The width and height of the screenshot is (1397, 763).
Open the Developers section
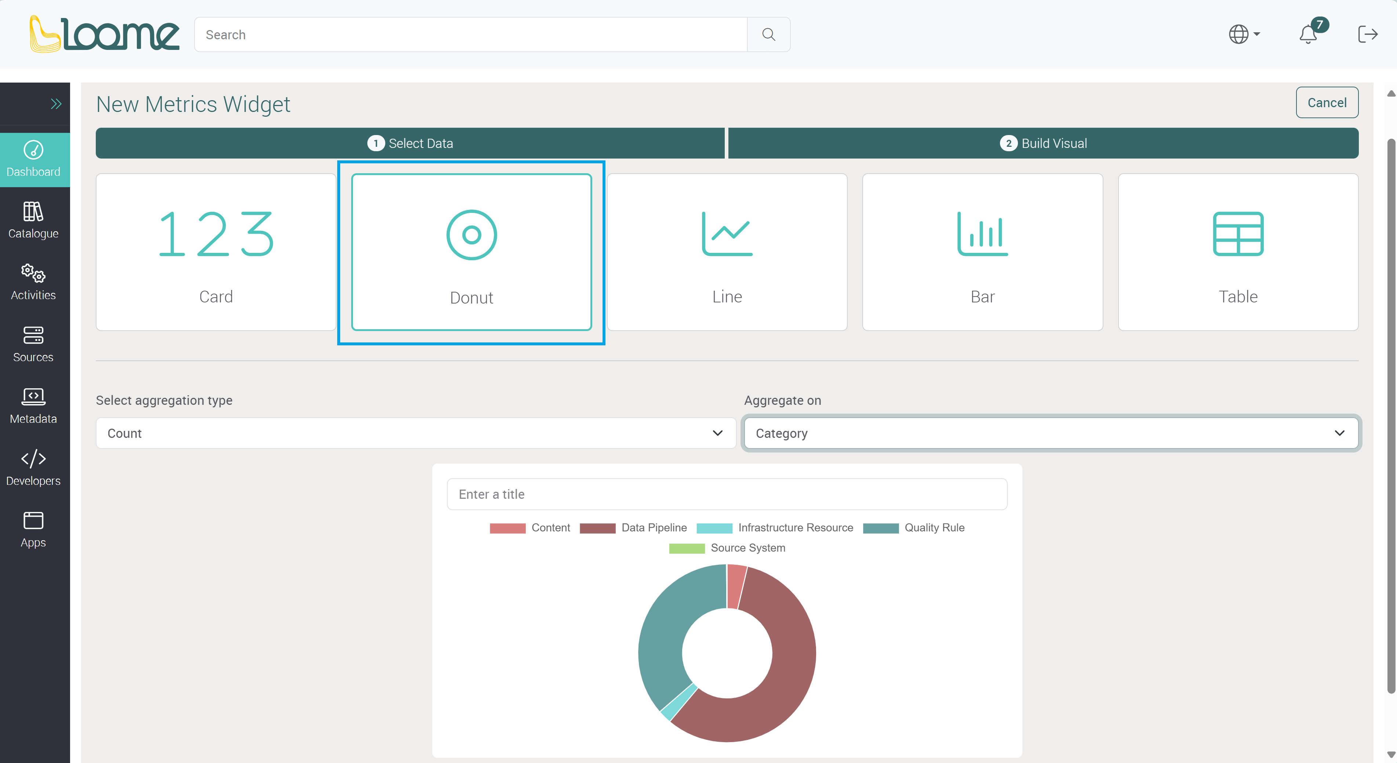pos(33,467)
